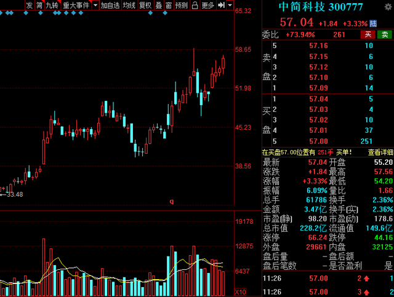Click the 总市值 value 228.2亿
Image resolution: width=394 pixels, height=297 pixels.
[313, 228]
